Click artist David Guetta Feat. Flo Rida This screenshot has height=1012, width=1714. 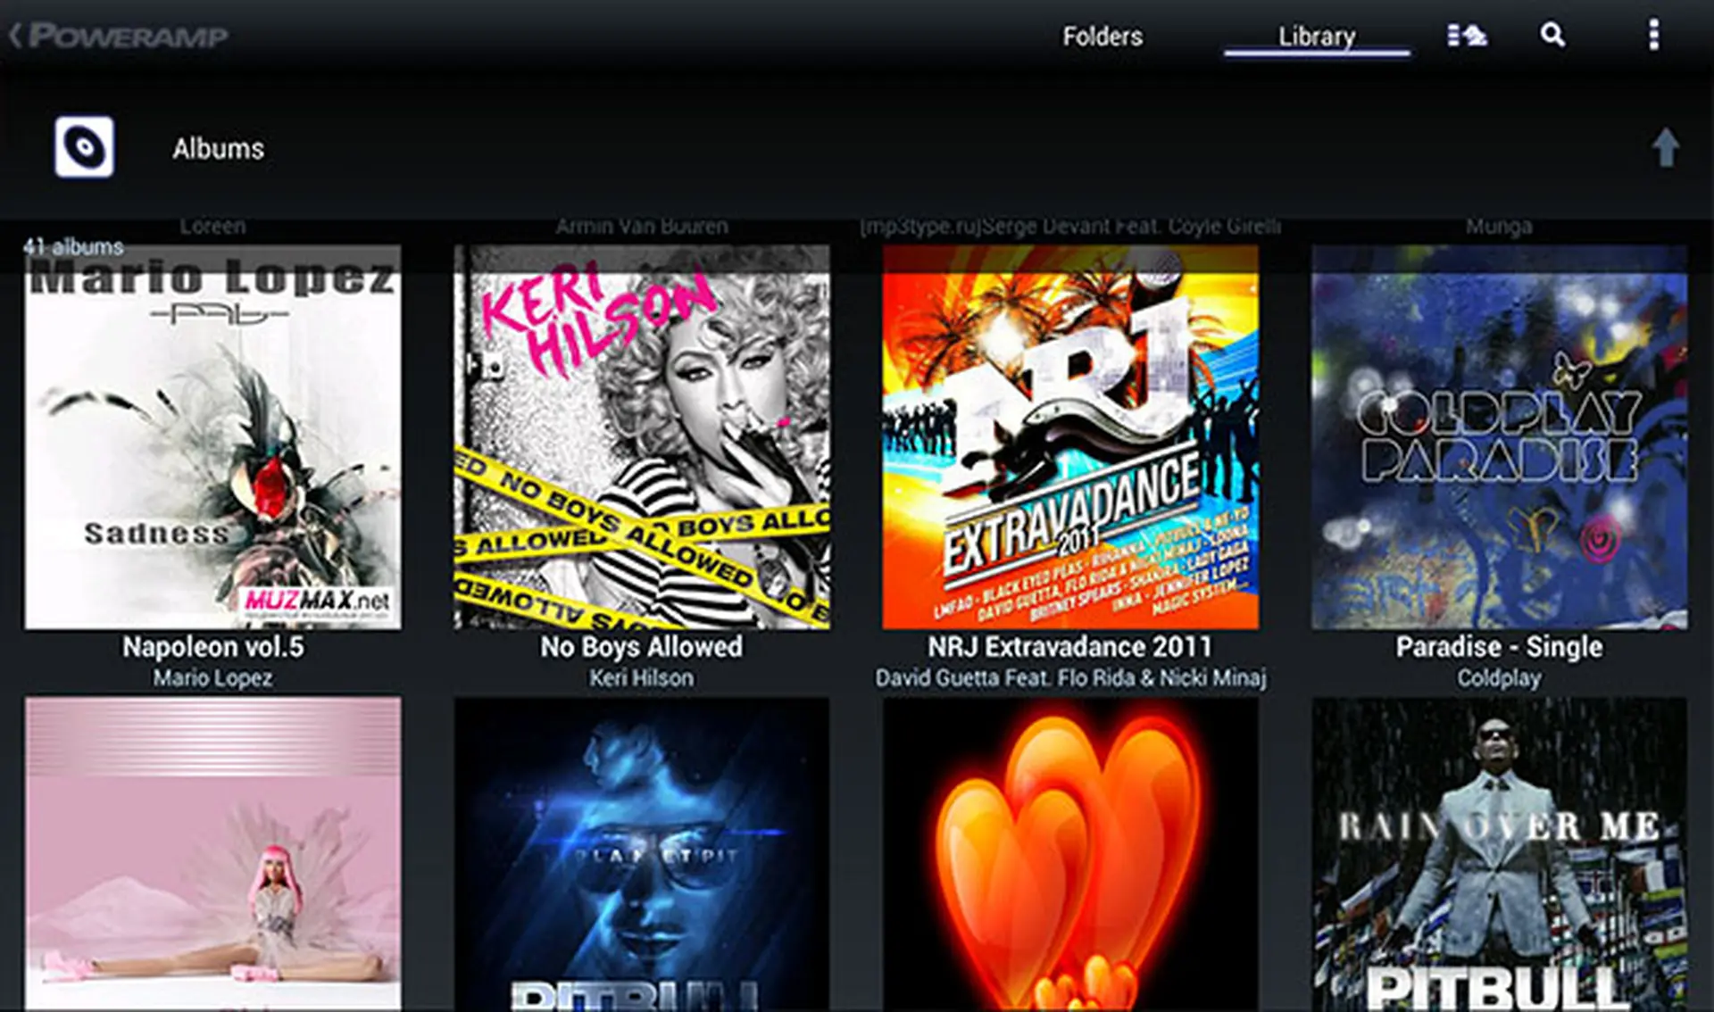coord(1070,678)
